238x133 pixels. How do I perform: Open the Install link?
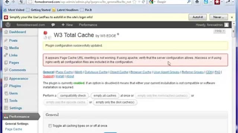tap(60, 76)
